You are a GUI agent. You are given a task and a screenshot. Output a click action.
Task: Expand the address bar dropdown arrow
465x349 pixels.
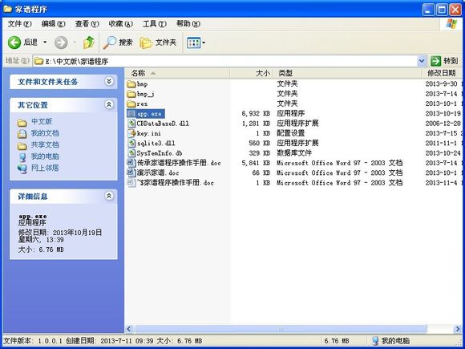click(422, 61)
